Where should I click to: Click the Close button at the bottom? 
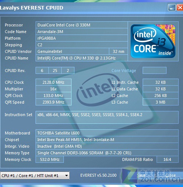point(171,175)
